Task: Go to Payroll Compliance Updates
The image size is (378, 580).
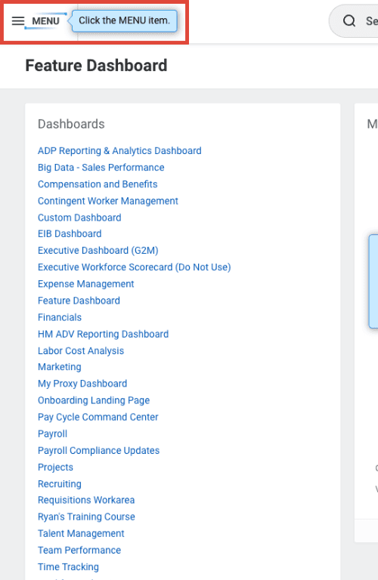Action: (98, 451)
